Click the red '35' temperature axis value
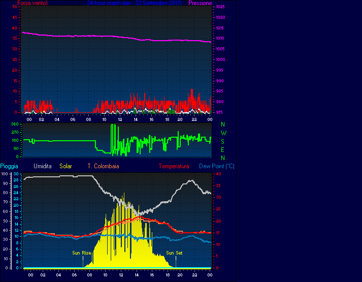 point(218,185)
